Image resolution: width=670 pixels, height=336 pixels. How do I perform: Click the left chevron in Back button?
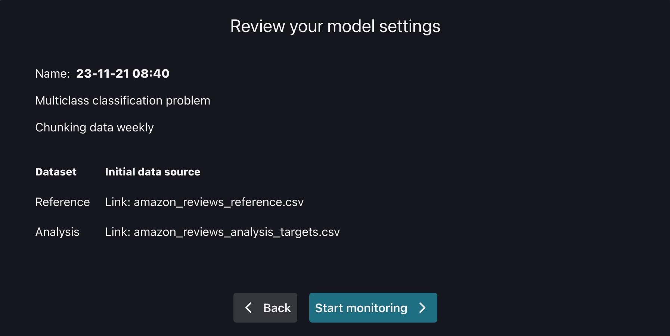pyautogui.click(x=248, y=308)
